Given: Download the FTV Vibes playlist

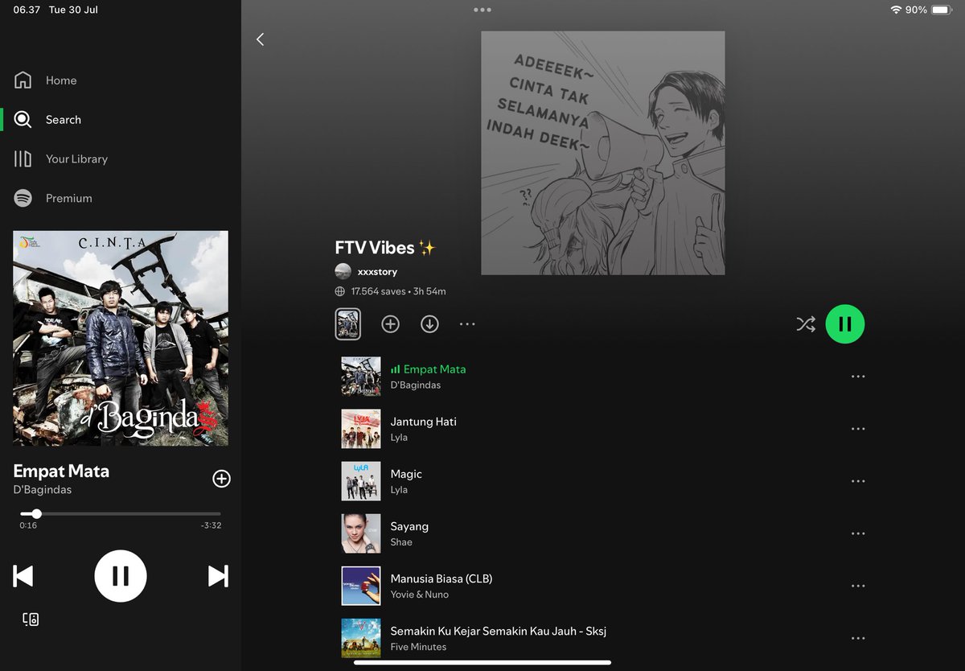Looking at the screenshot, I should click(x=429, y=324).
